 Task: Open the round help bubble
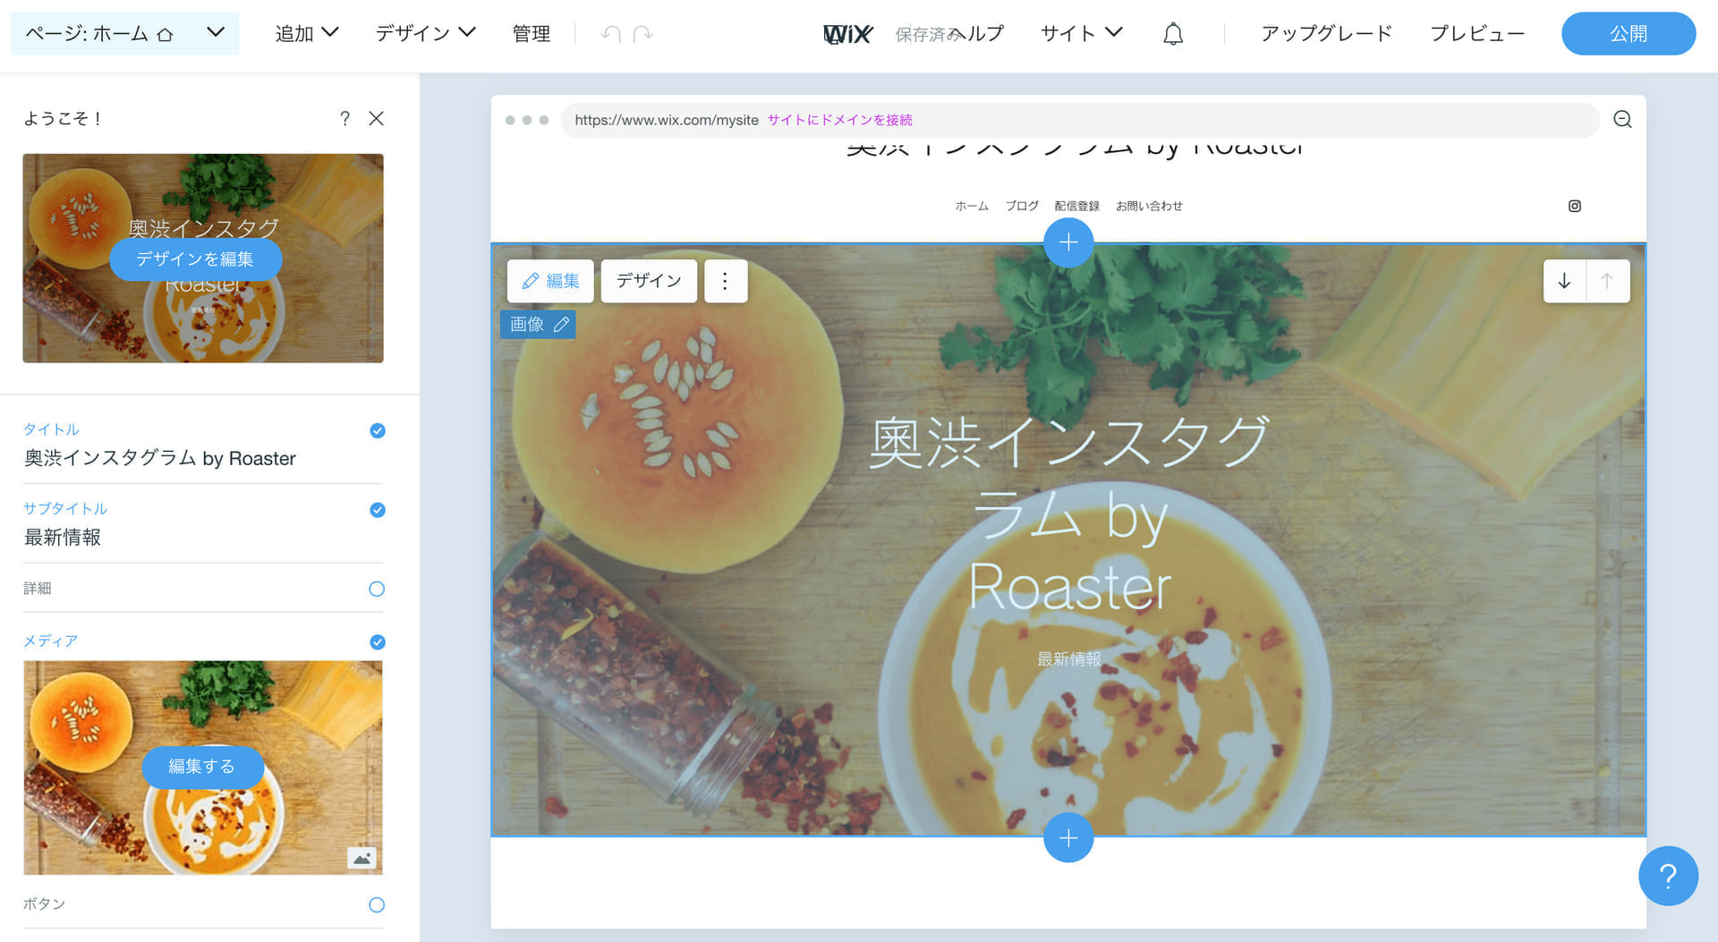(1667, 876)
